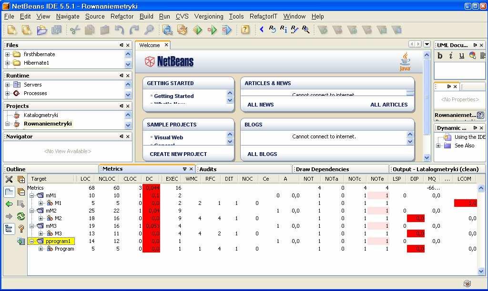Screen dimensions: 488x291
Task: Click ALL ARTICLES link
Action: tap(389, 105)
